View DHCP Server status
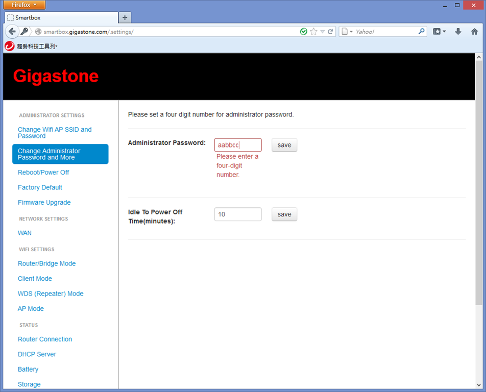486x392 pixels. coord(37,354)
